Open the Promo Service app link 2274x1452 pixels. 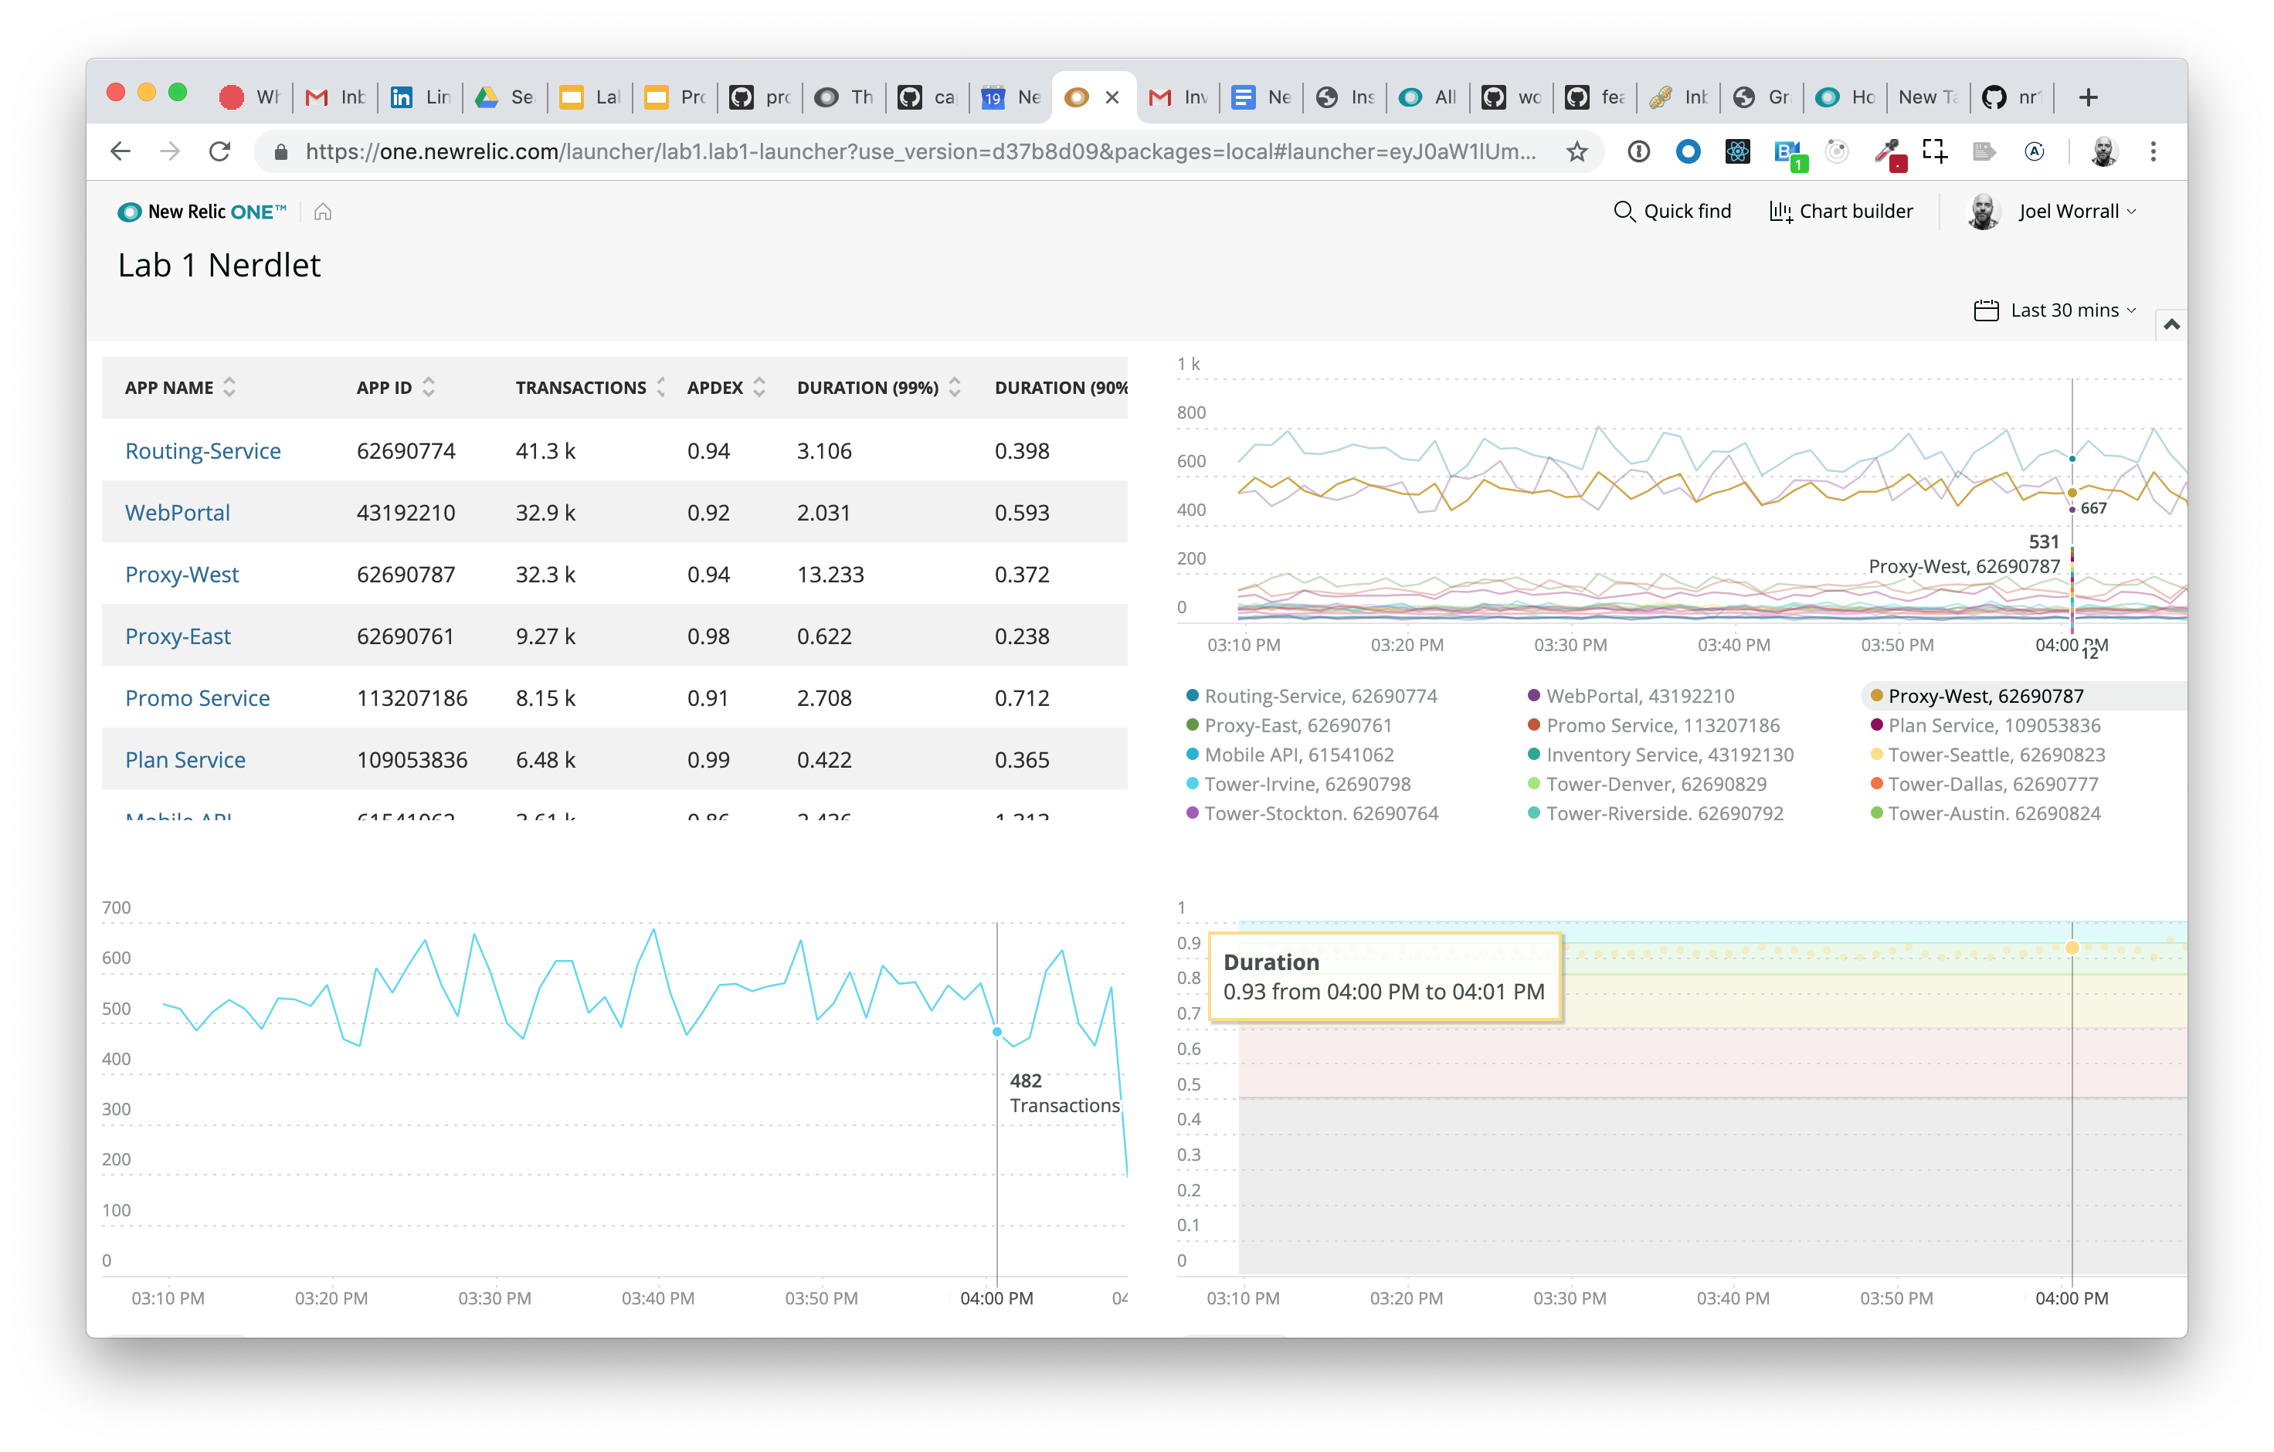[198, 699]
